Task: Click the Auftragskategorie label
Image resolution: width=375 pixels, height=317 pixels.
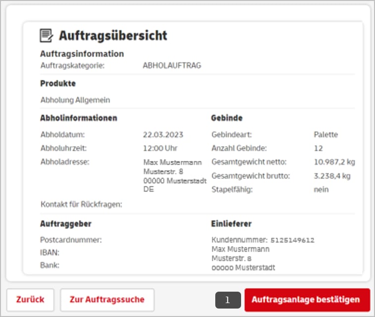Action: pos(72,66)
